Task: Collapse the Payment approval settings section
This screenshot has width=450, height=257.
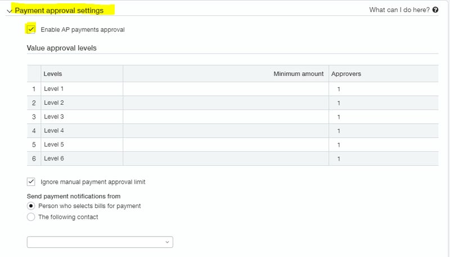Action: coord(10,11)
